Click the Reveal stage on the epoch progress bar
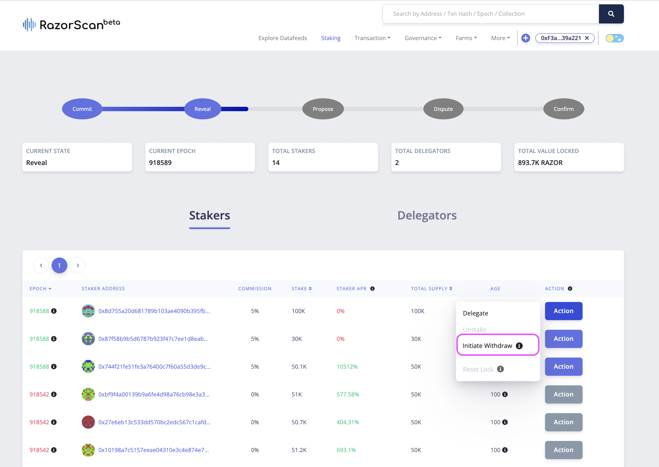 [x=202, y=109]
